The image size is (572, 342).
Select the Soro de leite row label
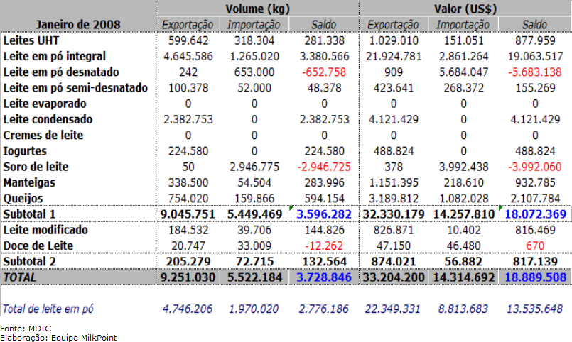click(38, 166)
